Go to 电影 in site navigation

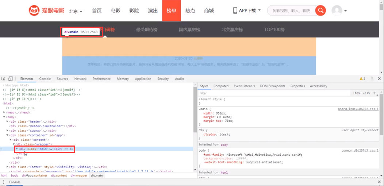(115, 11)
